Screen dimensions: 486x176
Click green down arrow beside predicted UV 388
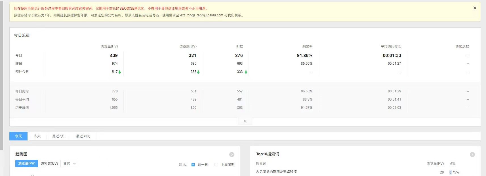tap(198, 72)
